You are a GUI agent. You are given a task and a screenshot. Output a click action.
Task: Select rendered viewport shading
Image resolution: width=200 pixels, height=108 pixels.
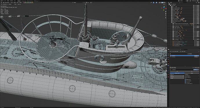pyautogui.click(x=165, y=2)
